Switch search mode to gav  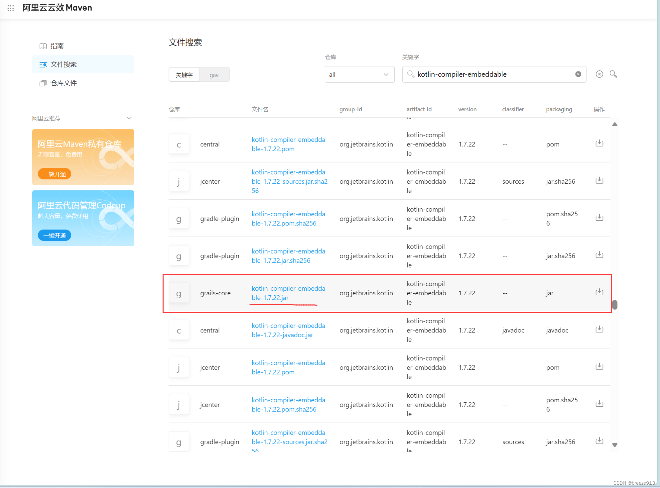(214, 75)
